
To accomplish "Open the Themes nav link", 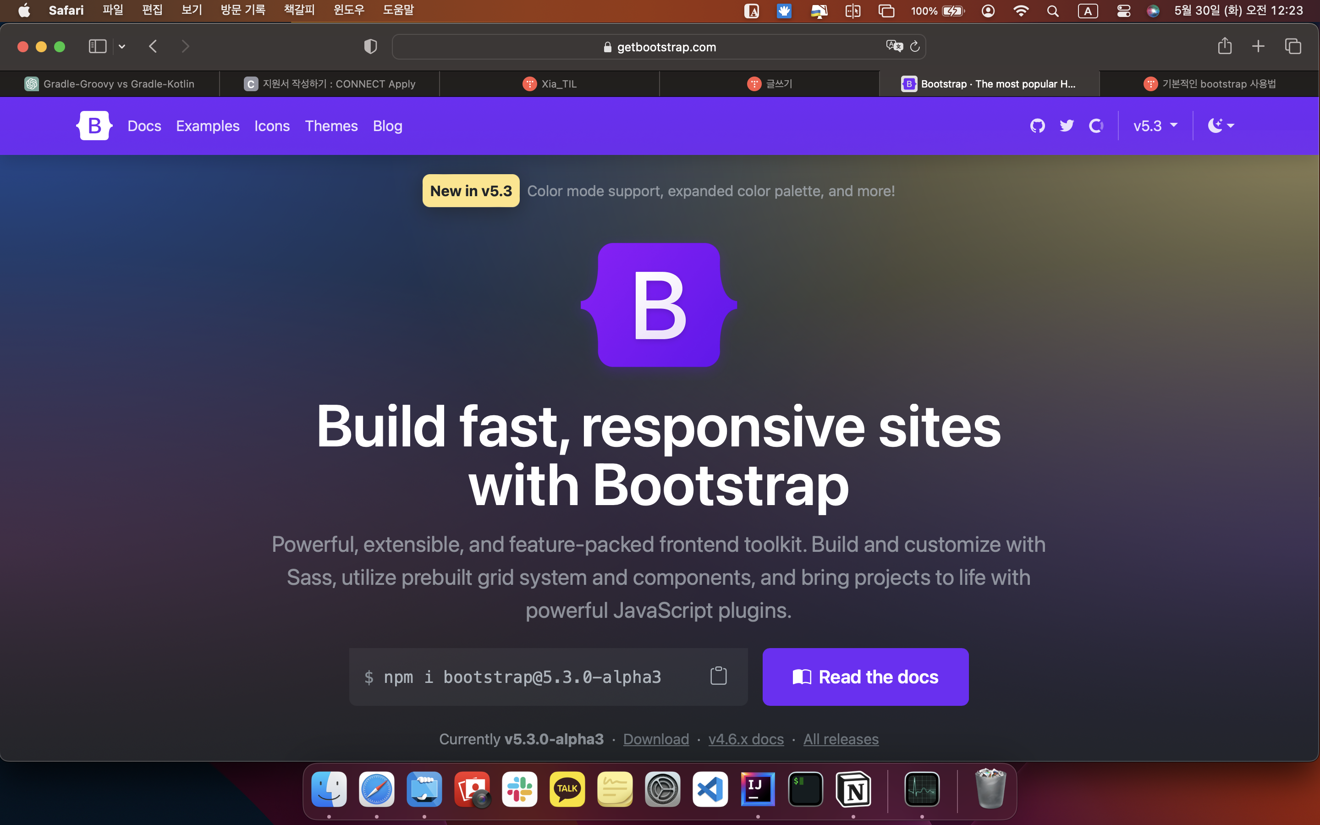I will point(331,126).
